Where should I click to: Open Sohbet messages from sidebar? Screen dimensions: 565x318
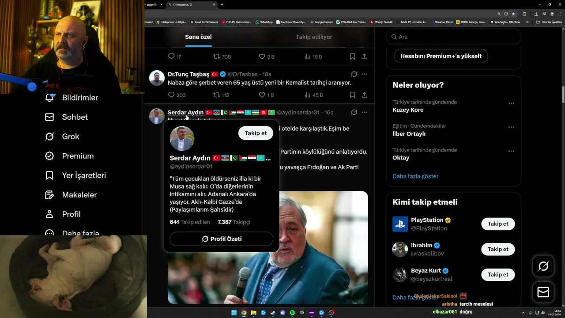click(x=66, y=117)
